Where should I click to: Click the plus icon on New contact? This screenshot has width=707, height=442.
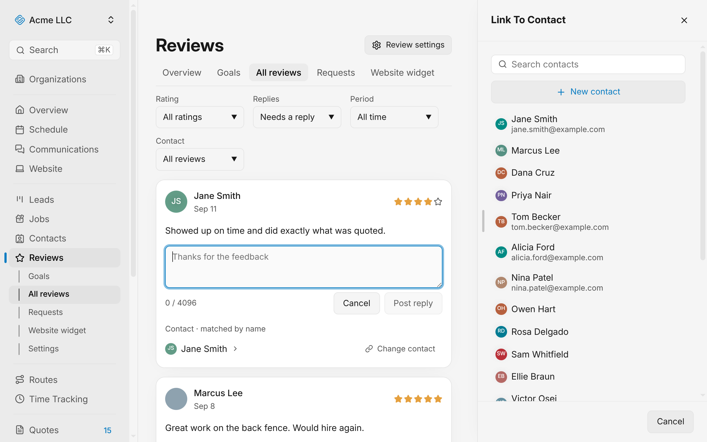point(561,92)
